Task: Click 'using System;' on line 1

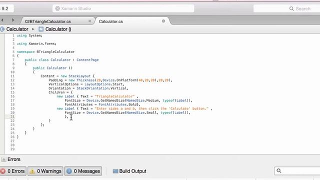Action: pos(29,35)
